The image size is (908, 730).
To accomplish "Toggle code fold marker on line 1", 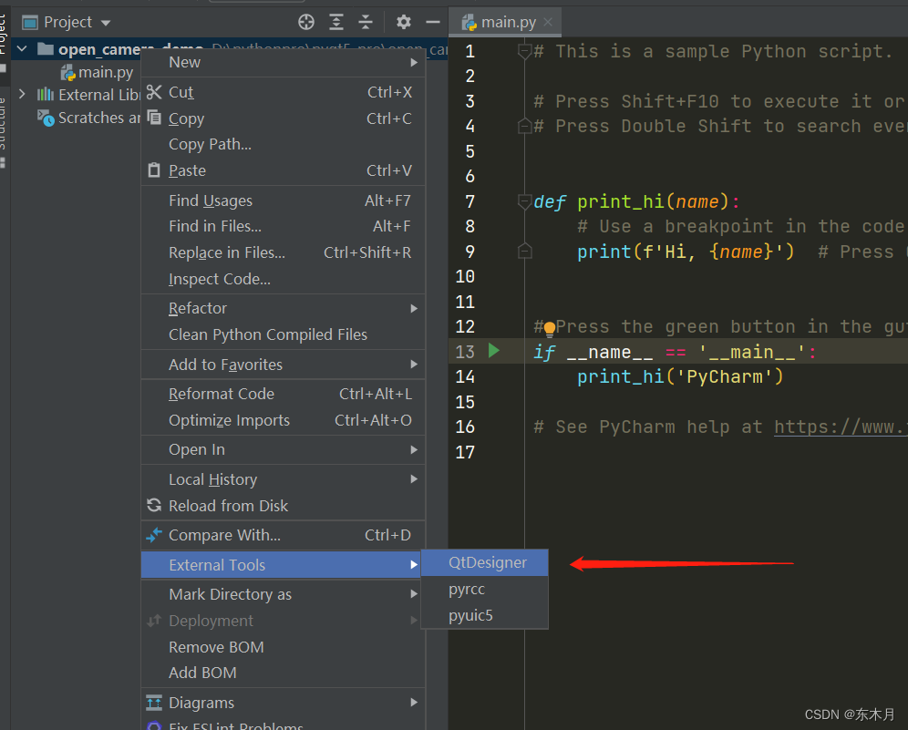I will [x=524, y=52].
